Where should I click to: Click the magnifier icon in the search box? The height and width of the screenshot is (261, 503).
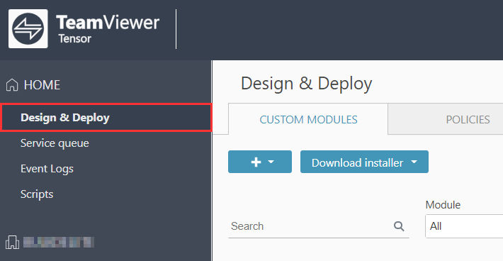(399, 226)
